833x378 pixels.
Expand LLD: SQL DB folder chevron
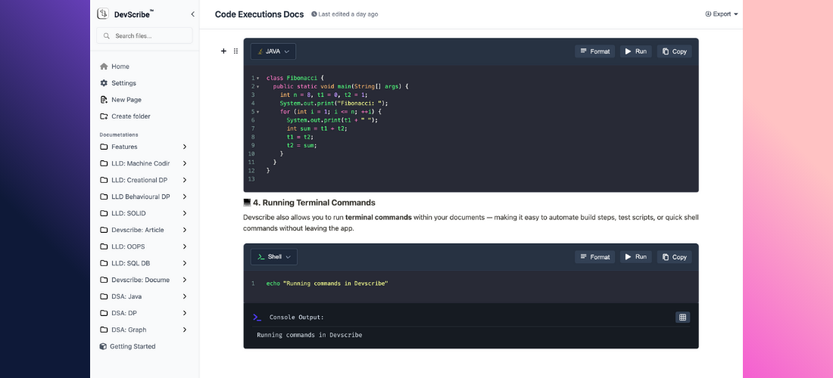(x=185, y=263)
